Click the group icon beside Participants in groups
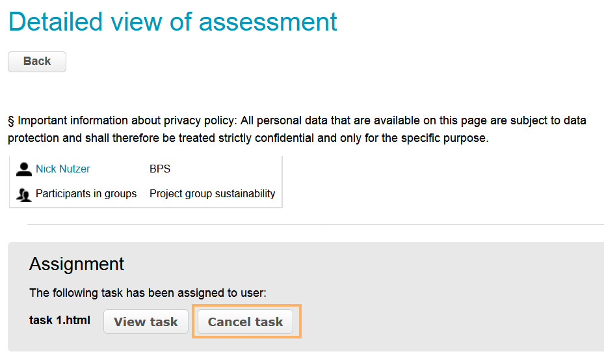The width and height of the screenshot is (604, 358). coord(24,194)
